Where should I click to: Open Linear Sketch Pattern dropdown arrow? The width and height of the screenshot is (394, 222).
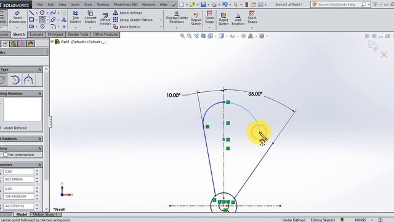[161, 20]
